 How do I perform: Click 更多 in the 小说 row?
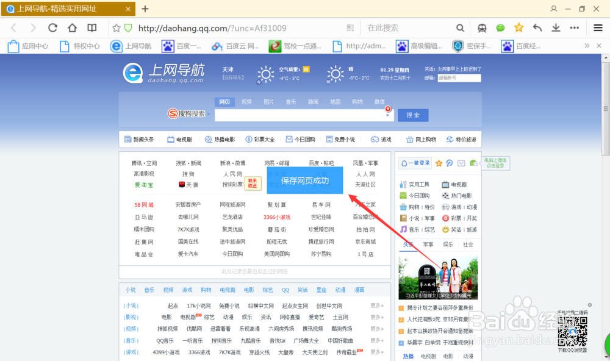(x=376, y=306)
